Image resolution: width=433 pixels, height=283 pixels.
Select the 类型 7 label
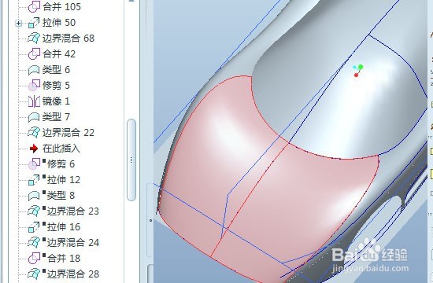coord(56,116)
